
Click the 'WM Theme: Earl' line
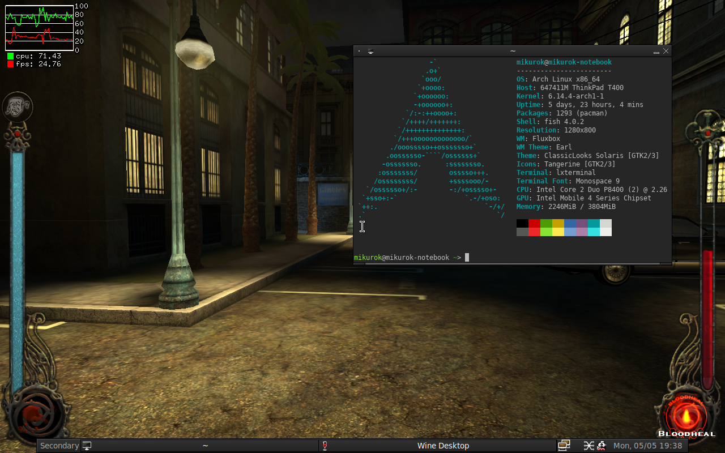pos(544,147)
